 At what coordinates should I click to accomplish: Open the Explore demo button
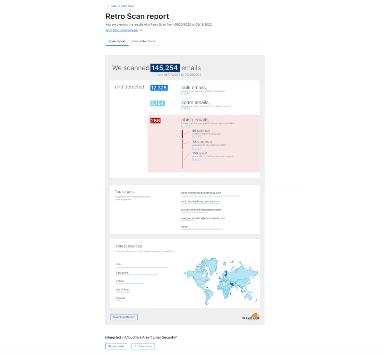pos(143,346)
